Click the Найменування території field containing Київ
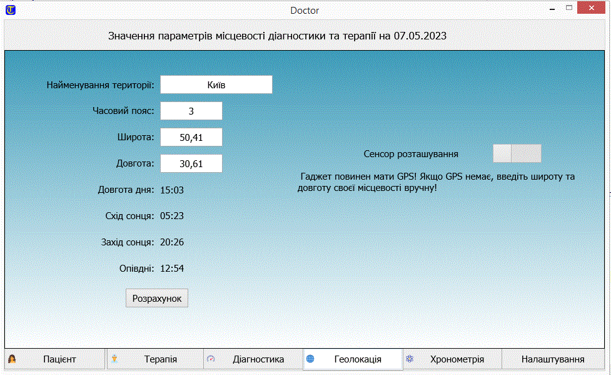Viewport: 611px width, 375px height. (x=216, y=85)
